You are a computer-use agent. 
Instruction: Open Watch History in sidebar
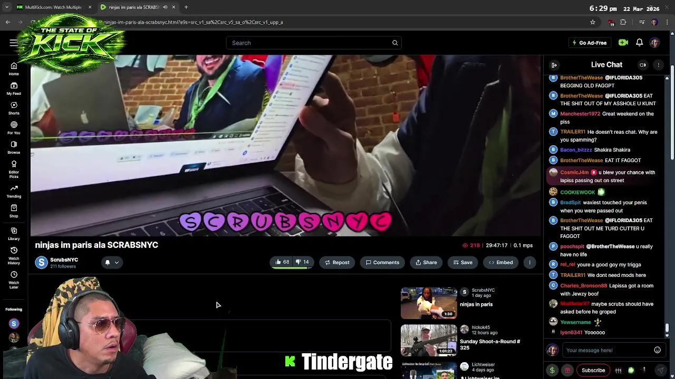(14, 255)
